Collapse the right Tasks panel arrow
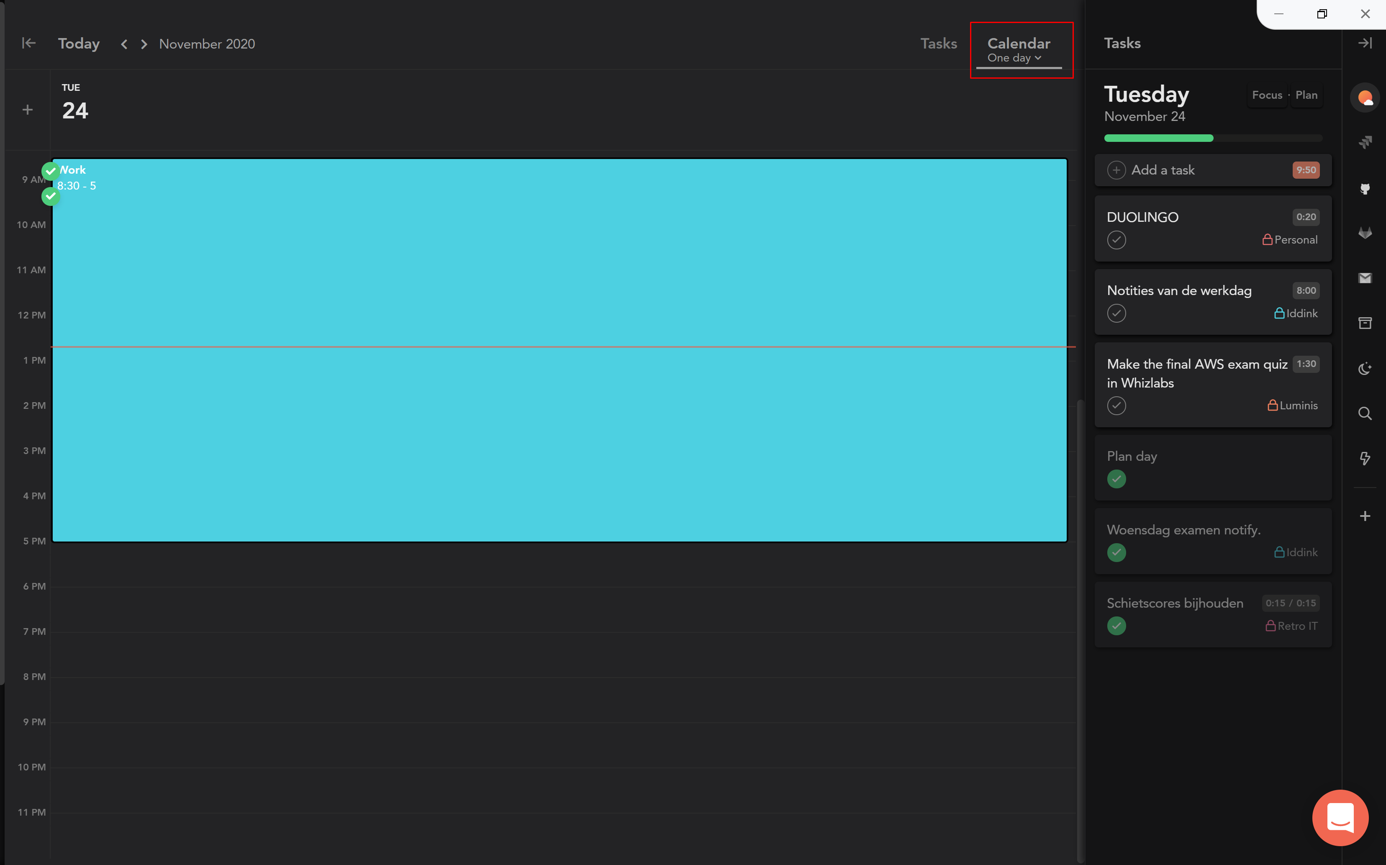The width and height of the screenshot is (1386, 865). (1365, 43)
